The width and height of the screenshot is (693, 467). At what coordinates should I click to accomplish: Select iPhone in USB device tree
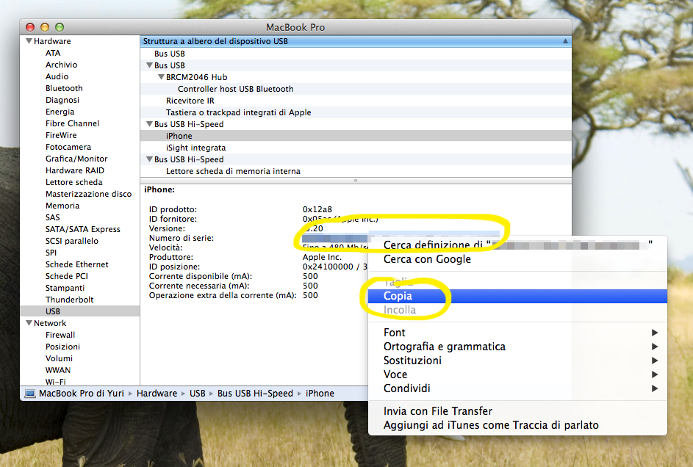pos(356,136)
